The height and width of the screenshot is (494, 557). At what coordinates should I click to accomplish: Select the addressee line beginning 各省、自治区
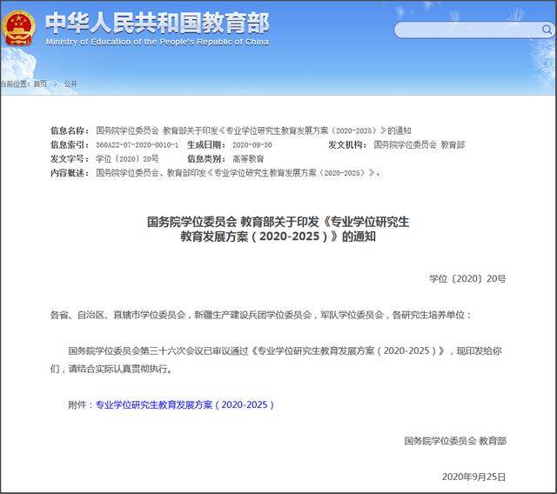click(x=261, y=315)
